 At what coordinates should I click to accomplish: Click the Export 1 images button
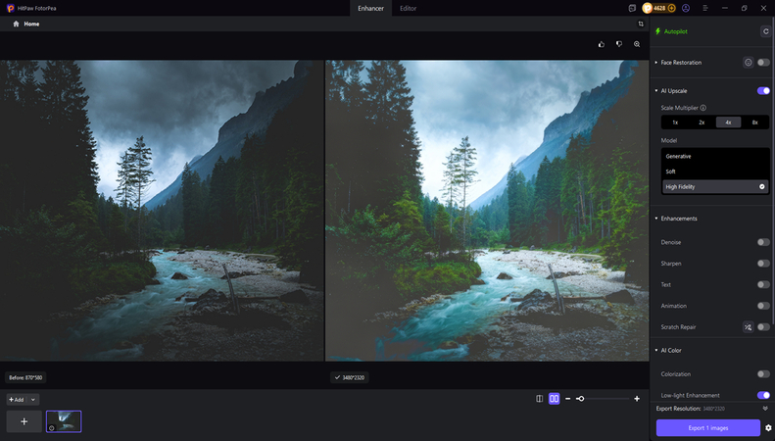[707, 427]
